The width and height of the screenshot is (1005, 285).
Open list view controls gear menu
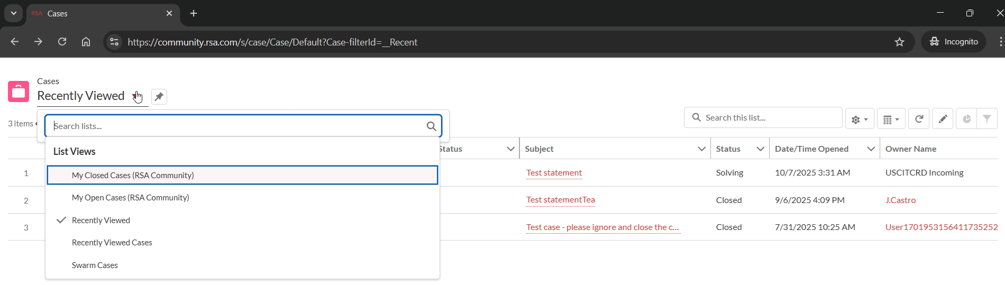tap(859, 119)
